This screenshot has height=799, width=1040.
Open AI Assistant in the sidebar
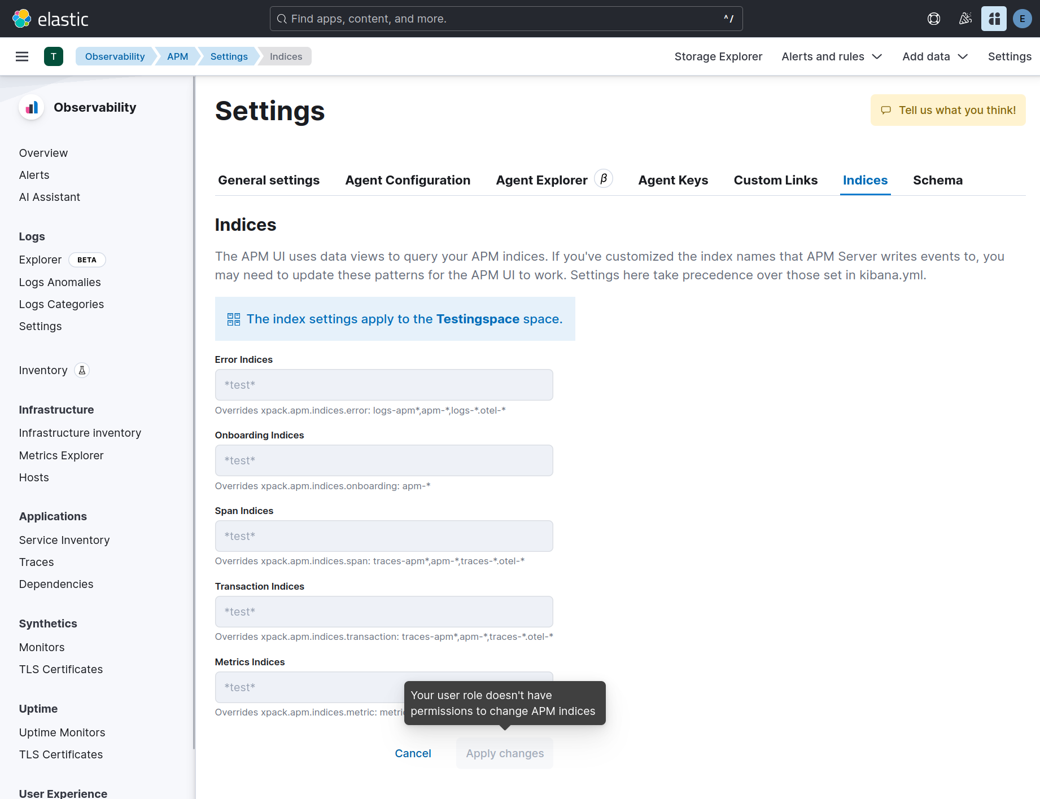pos(50,197)
